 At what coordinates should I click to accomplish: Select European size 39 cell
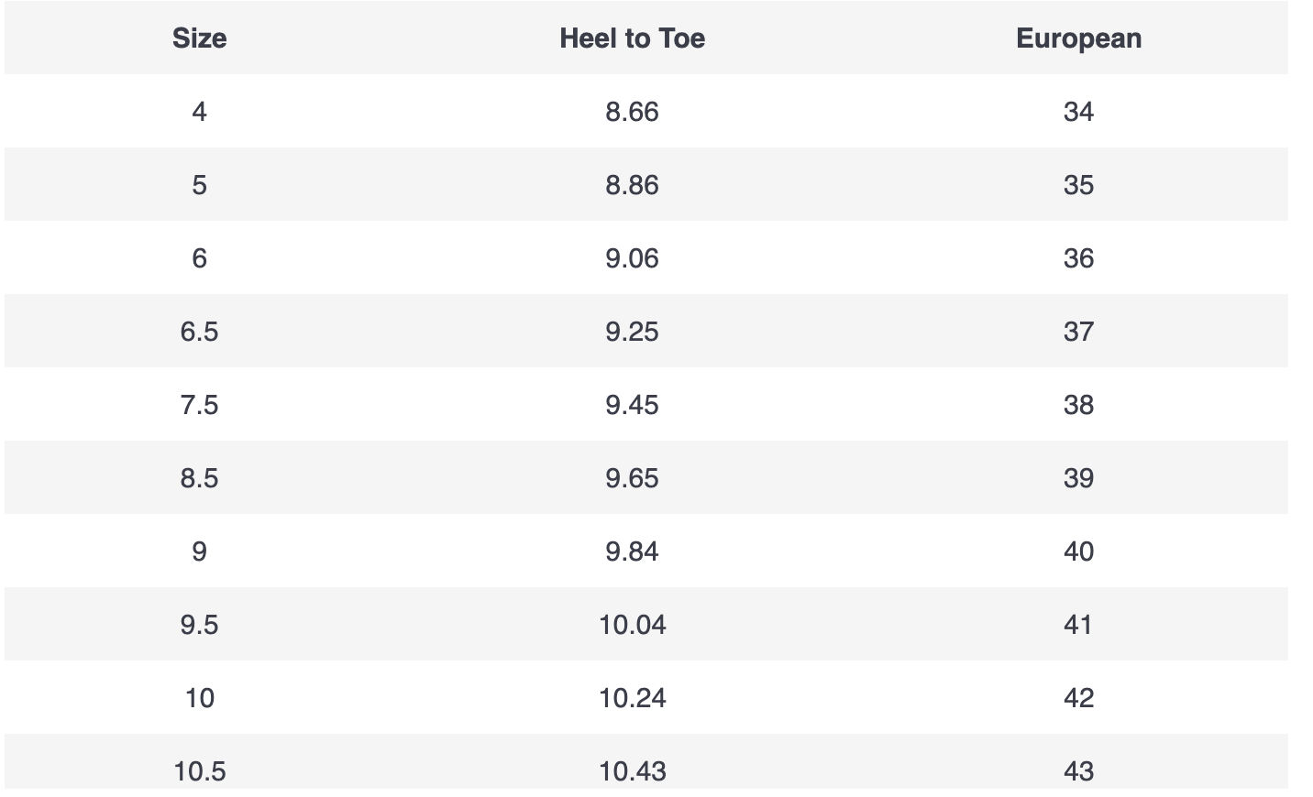click(x=1078, y=478)
